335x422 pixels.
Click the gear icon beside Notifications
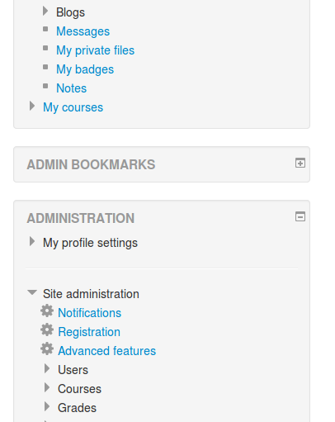click(47, 311)
